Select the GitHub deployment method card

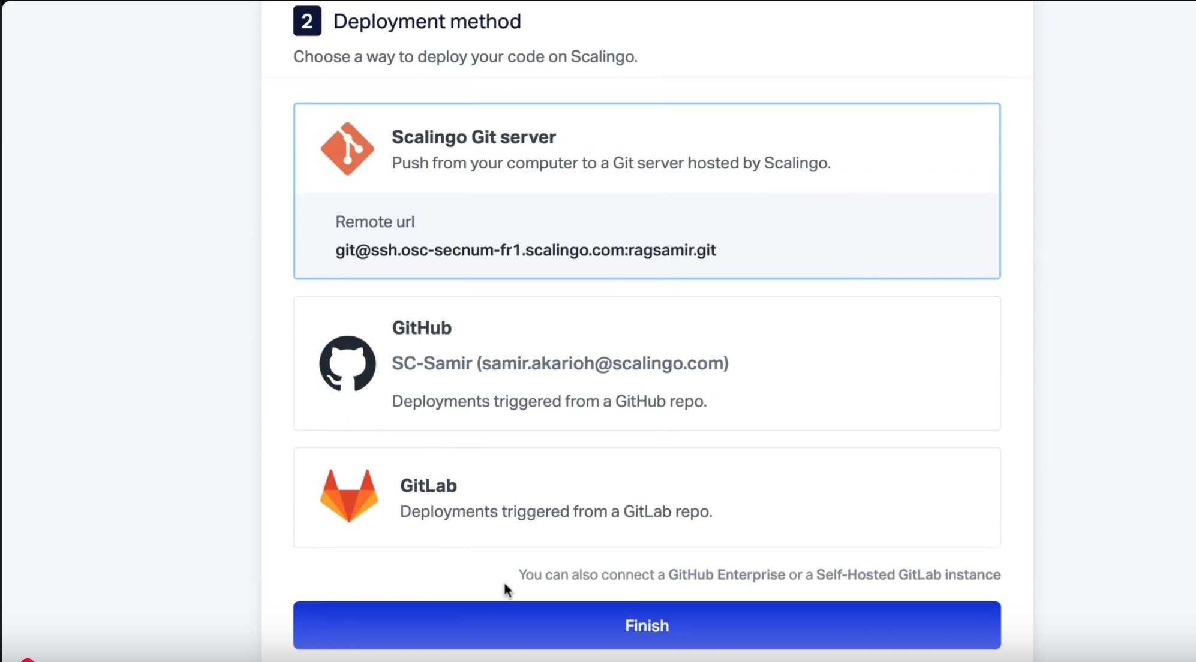pos(646,363)
